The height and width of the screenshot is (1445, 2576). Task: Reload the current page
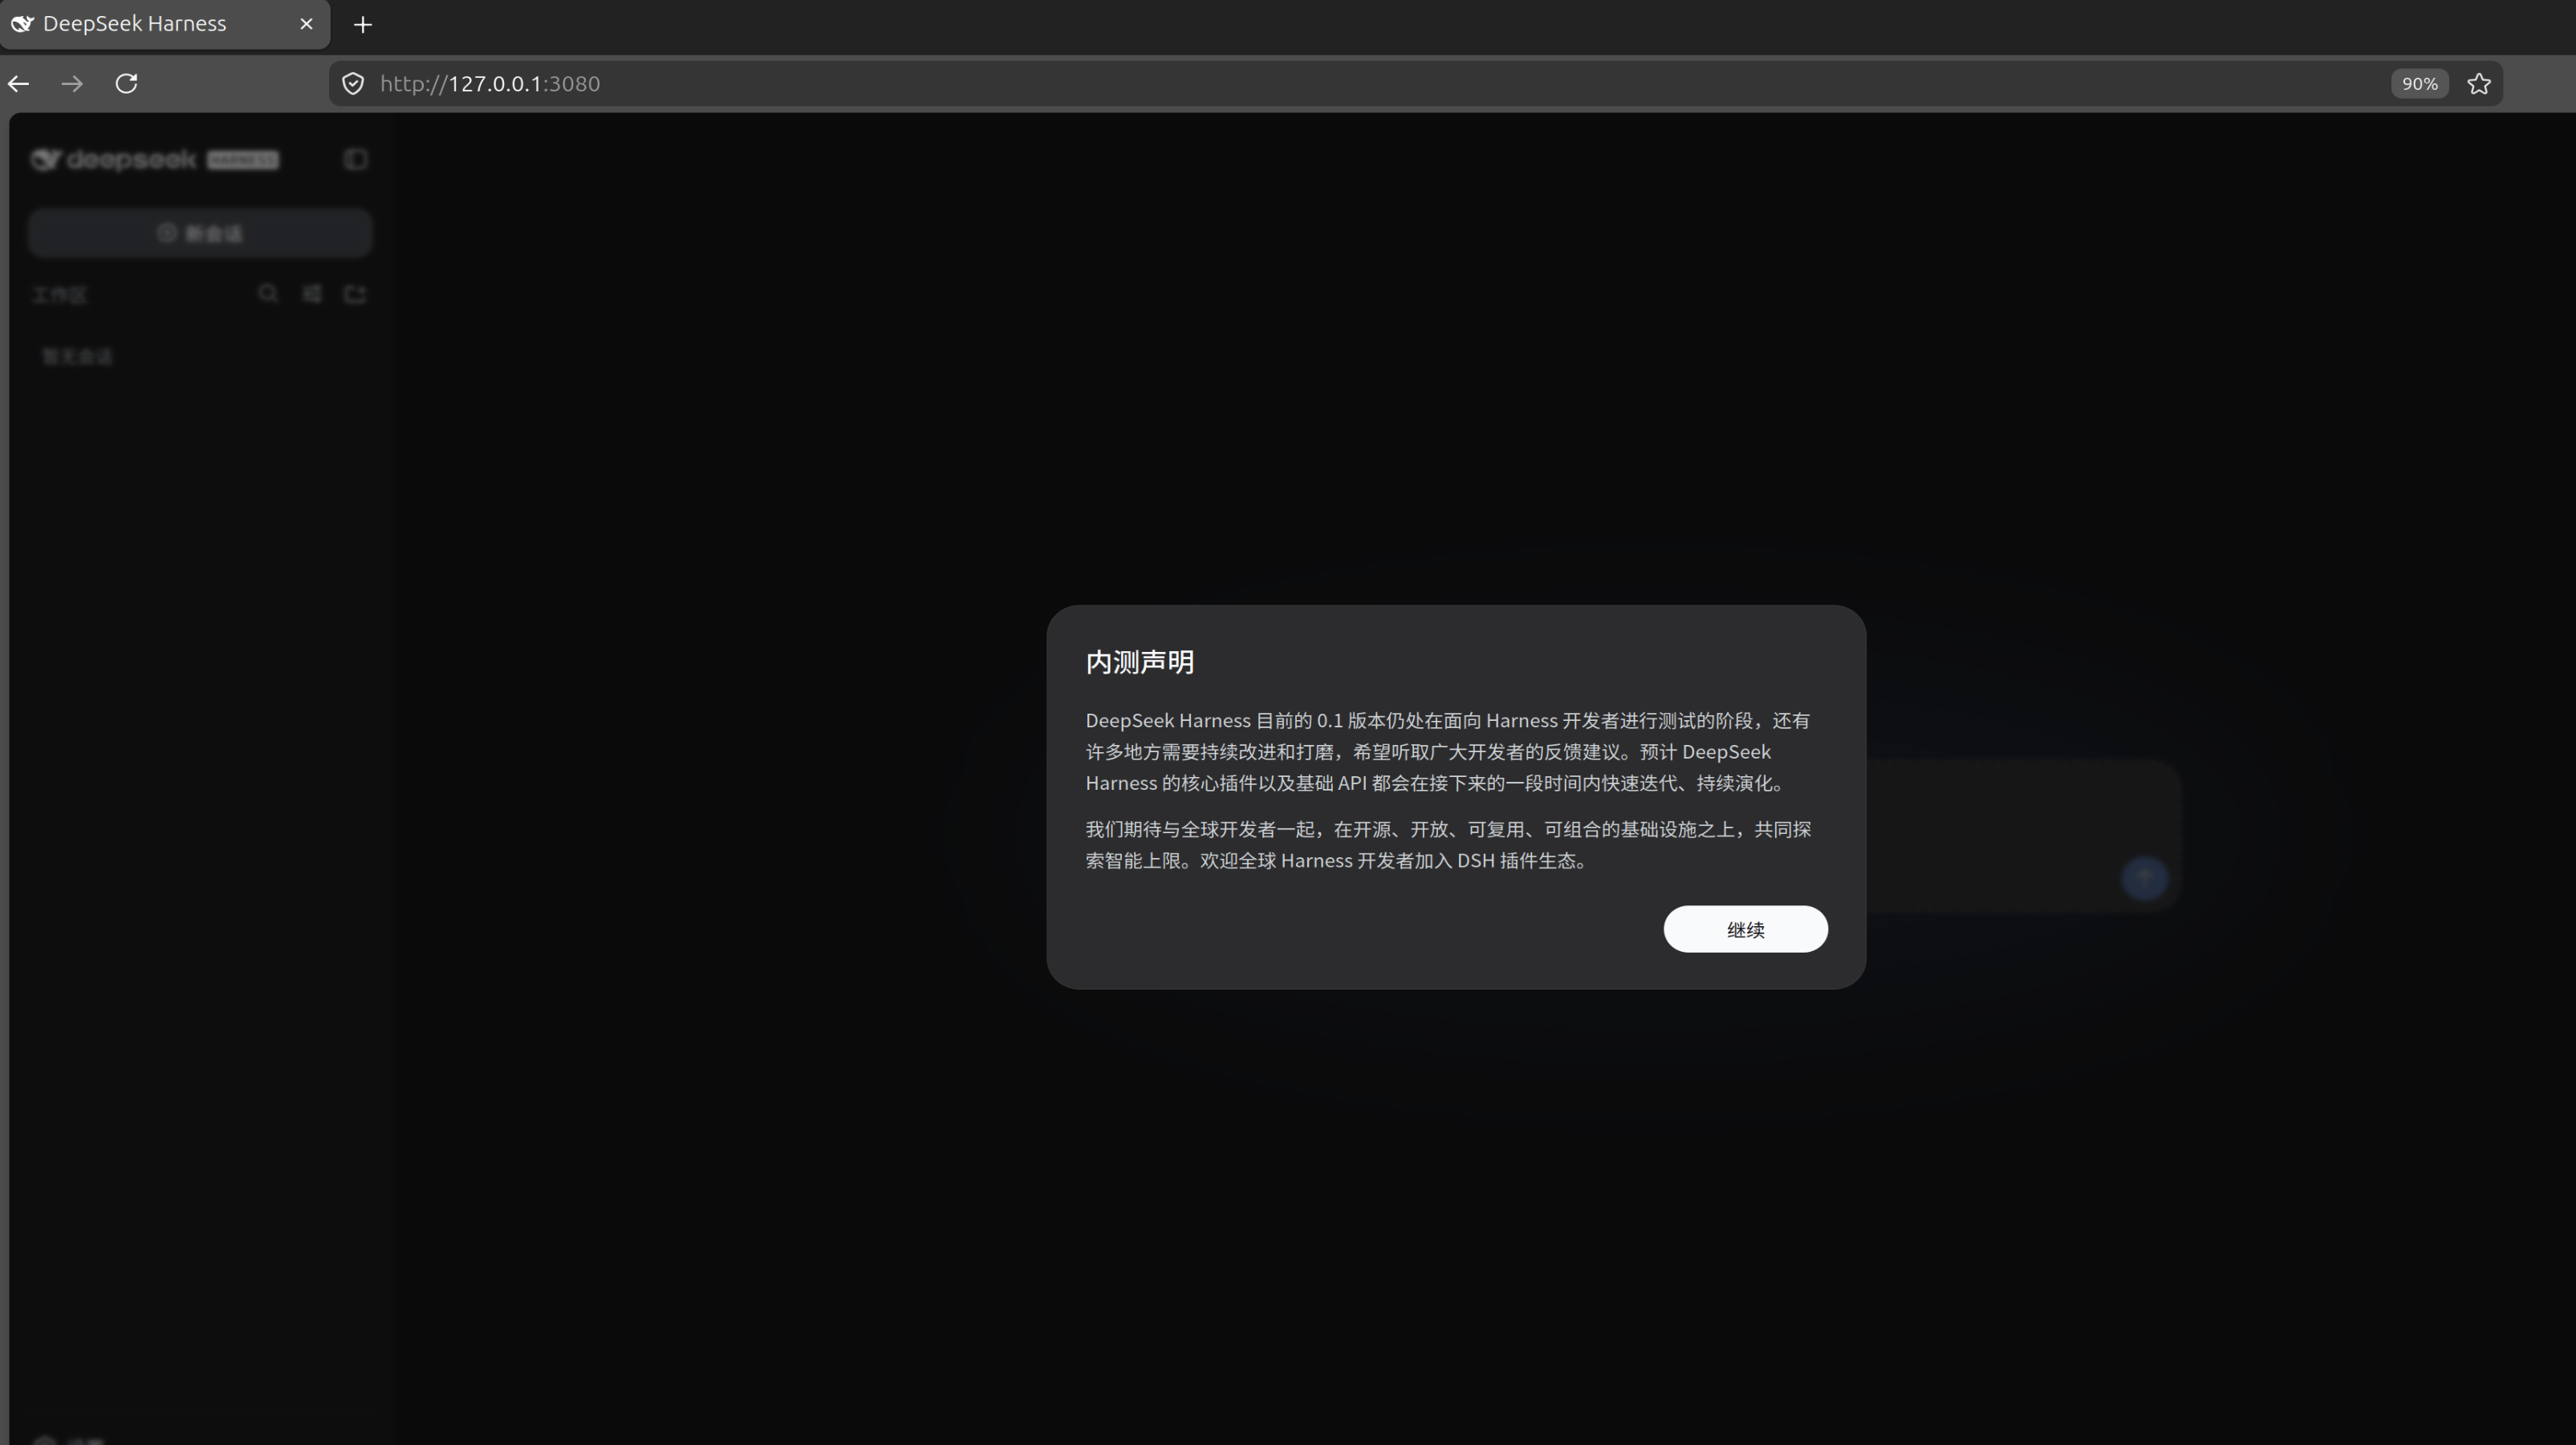(126, 84)
